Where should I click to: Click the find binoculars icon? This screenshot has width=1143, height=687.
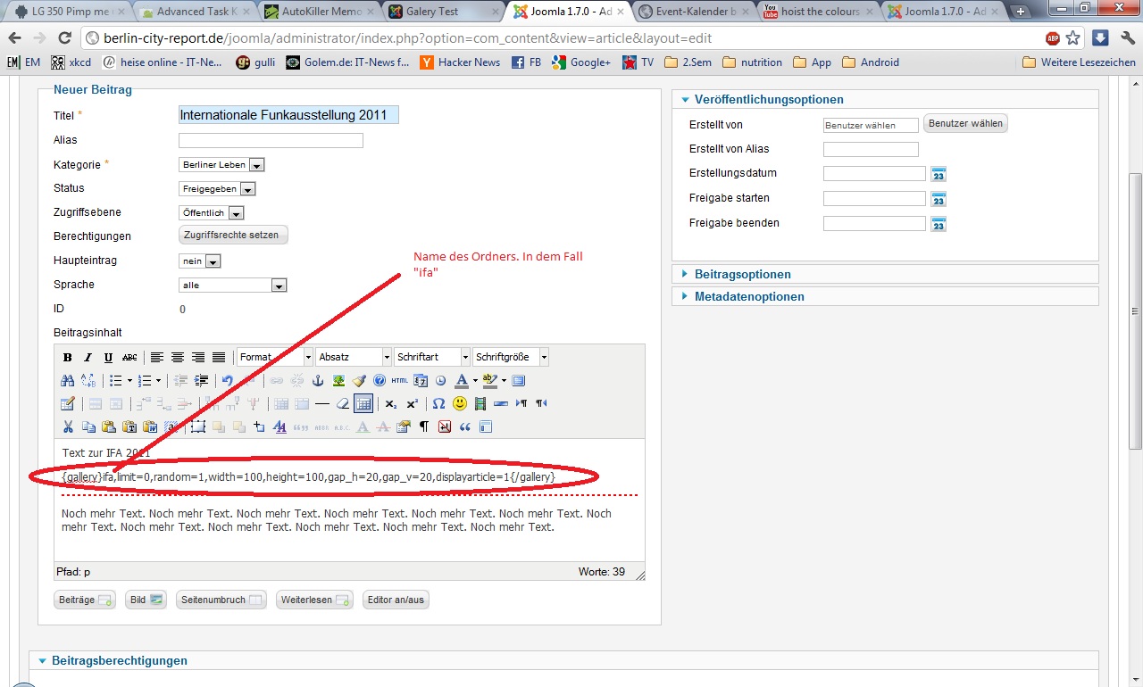(68, 381)
